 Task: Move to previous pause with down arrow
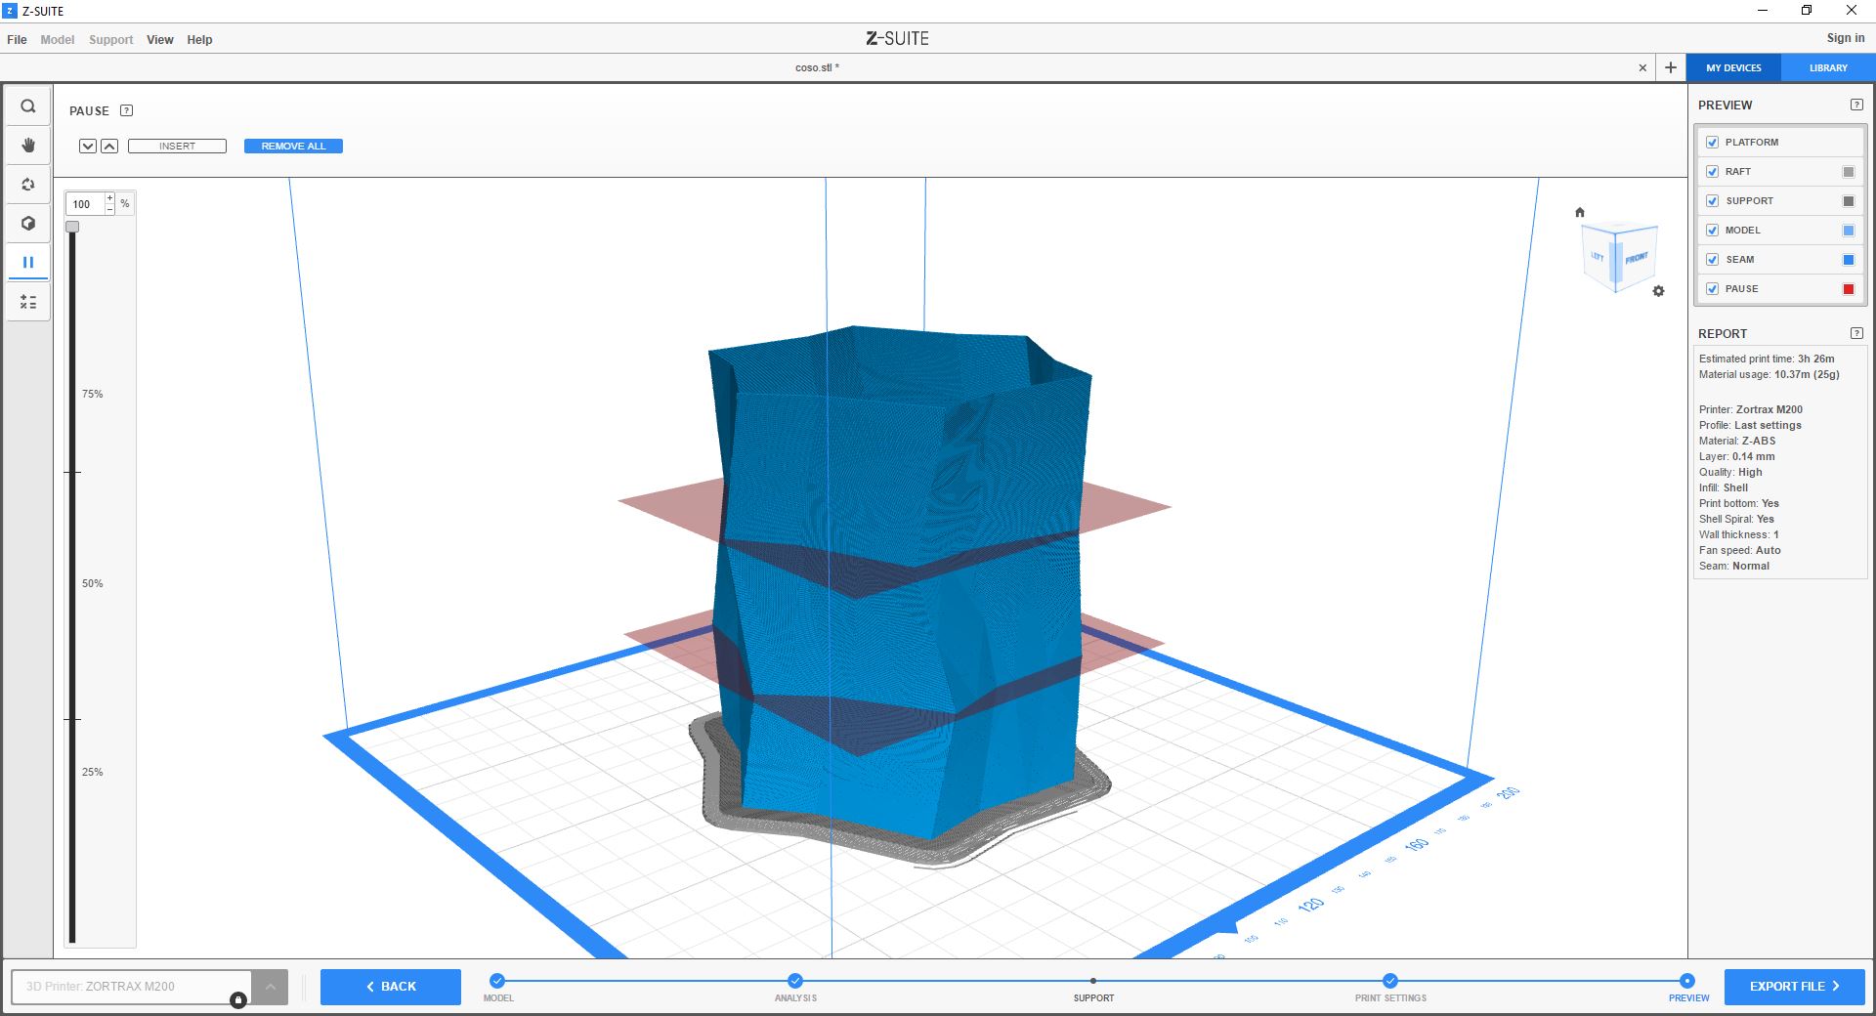[x=88, y=146]
